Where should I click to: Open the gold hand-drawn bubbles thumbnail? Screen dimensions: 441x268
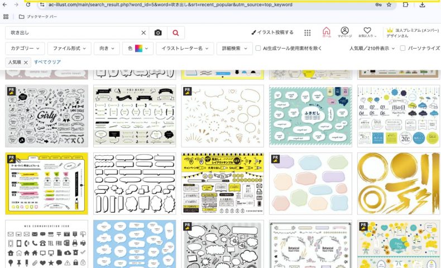(223, 116)
